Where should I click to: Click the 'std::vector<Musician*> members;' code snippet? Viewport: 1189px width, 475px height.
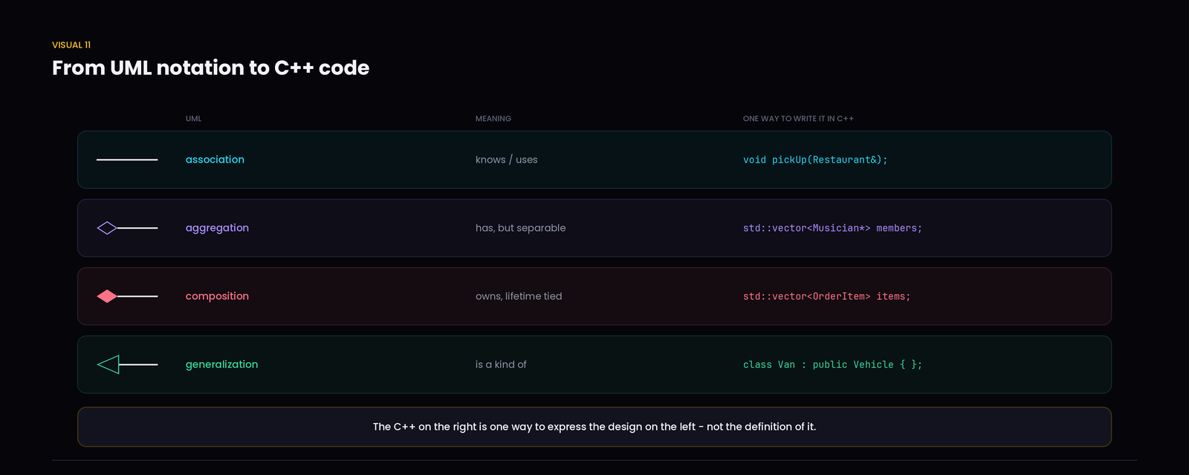click(832, 228)
